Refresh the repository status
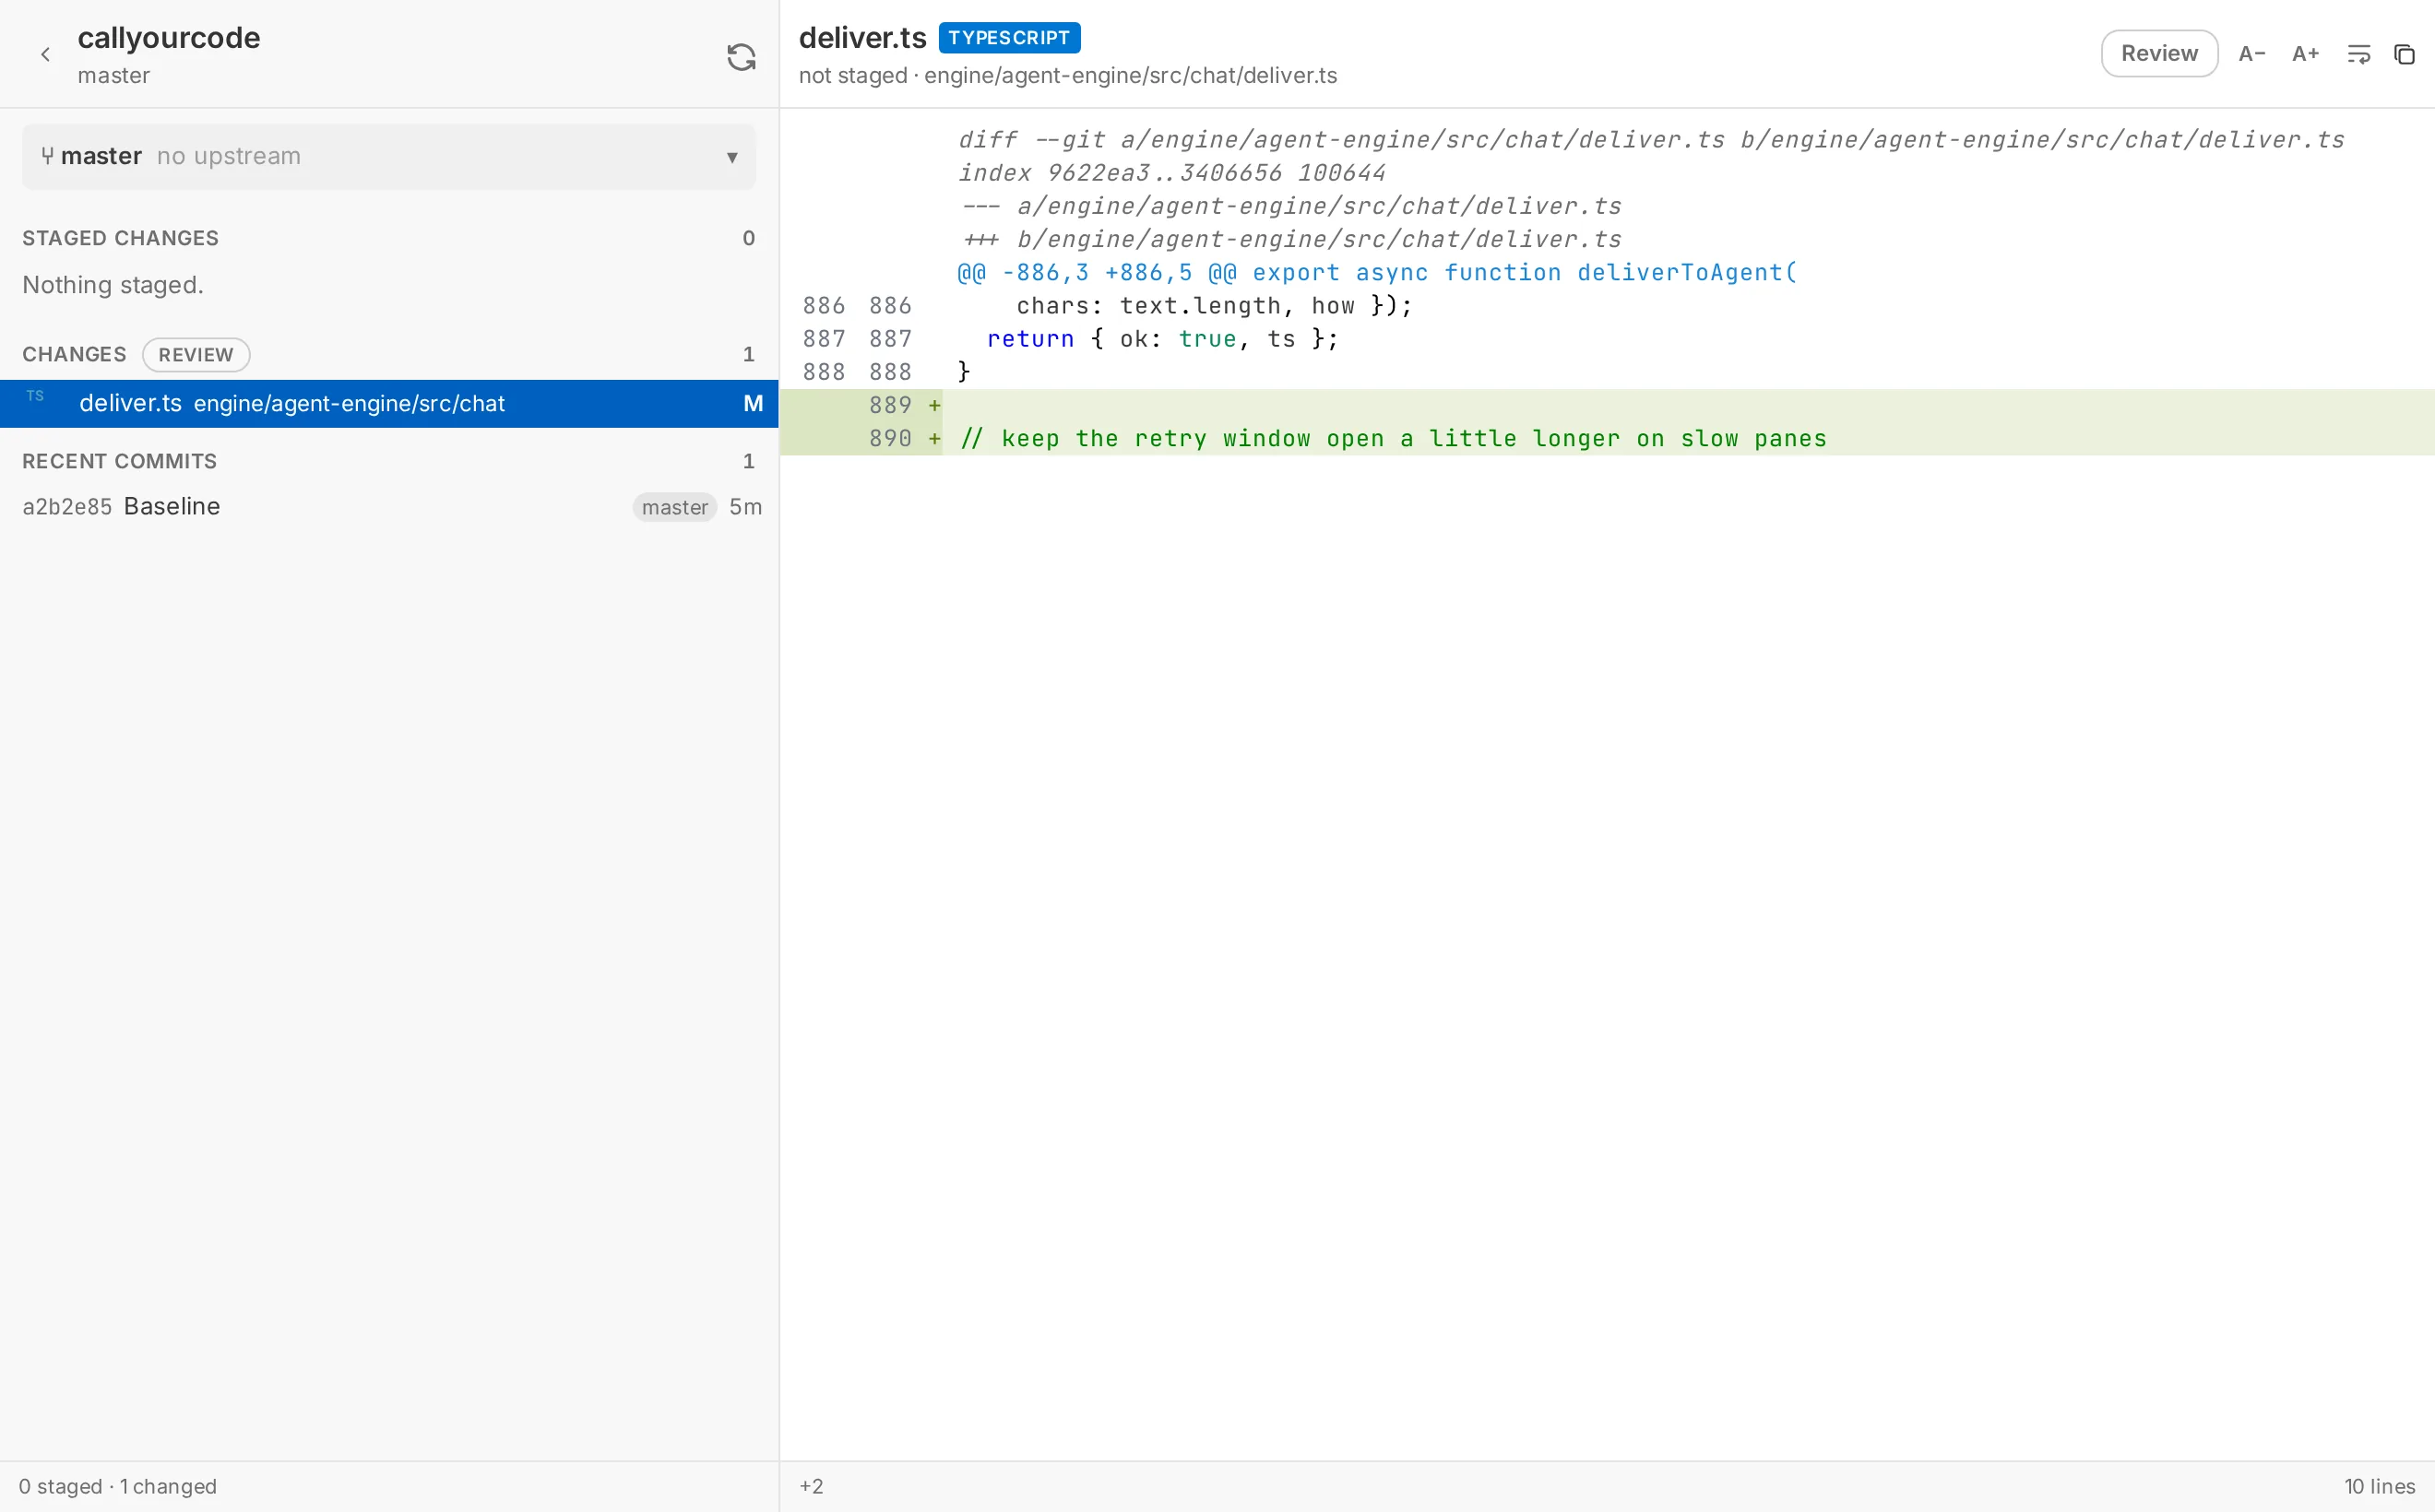This screenshot has height=1512, width=2435. tap(741, 57)
